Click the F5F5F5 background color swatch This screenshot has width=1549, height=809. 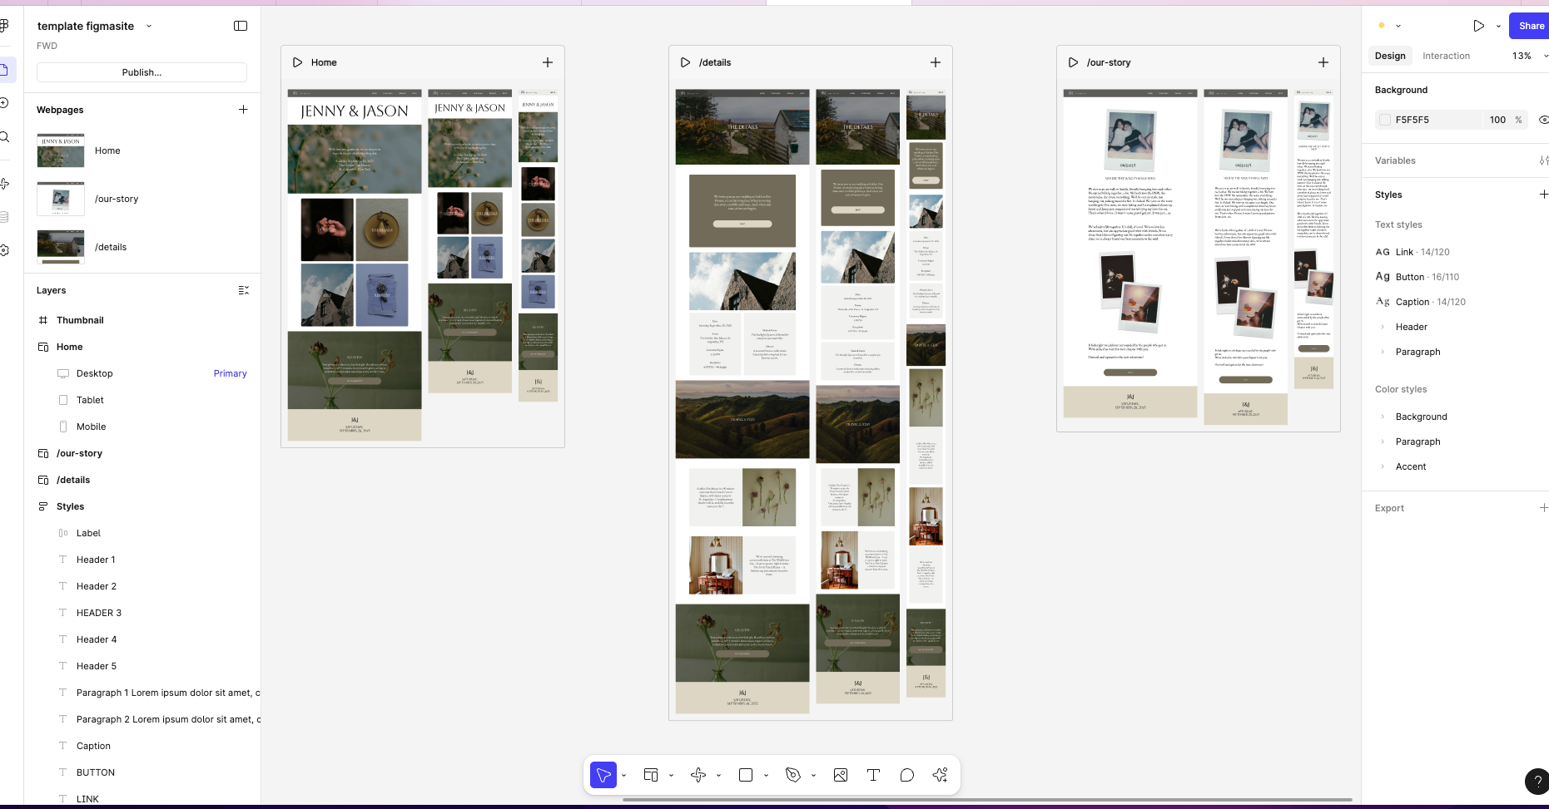1385,120
